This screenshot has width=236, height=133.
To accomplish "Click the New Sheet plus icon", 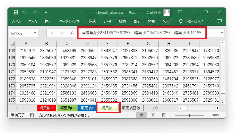I will (155, 108).
